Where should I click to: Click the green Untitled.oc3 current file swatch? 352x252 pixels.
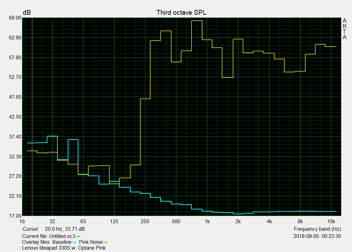[78, 237]
